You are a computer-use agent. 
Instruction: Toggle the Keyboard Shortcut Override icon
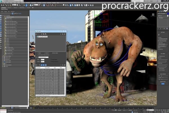[x=44, y=5]
